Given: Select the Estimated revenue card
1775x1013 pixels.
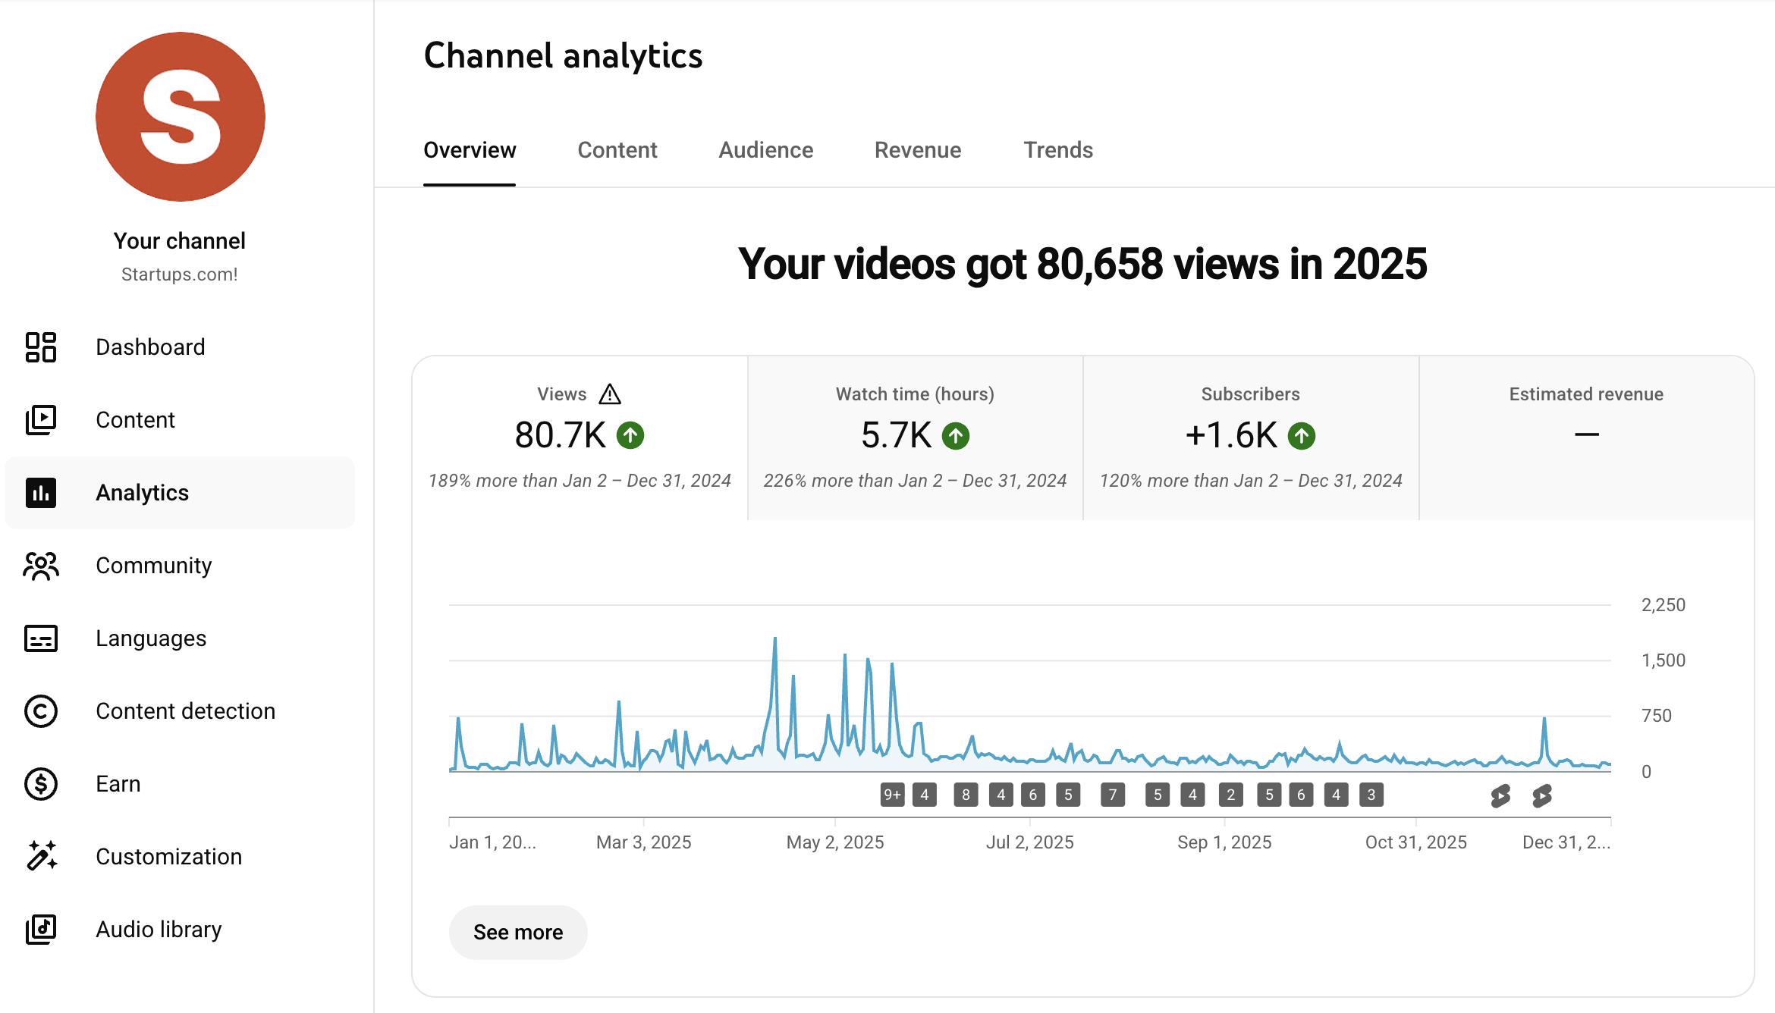Looking at the screenshot, I should coord(1585,438).
